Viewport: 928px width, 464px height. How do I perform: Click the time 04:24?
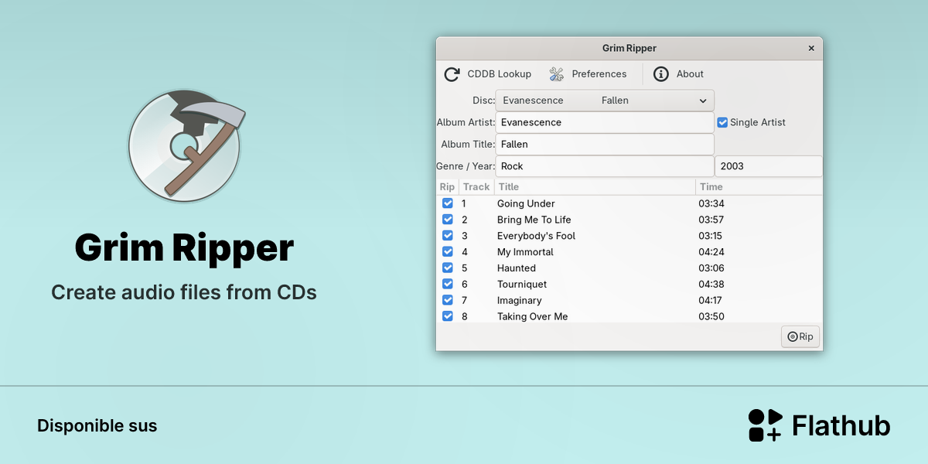pos(711,252)
